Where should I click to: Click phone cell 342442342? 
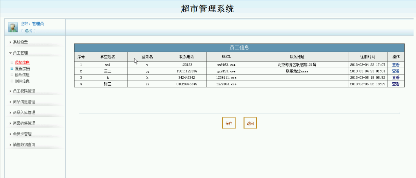coord(187,78)
